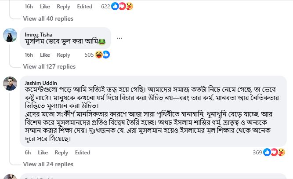Screen dimensions: 293x179
Task: View reaction icons on Imroz Tisha's comment
Action: click(x=102, y=55)
